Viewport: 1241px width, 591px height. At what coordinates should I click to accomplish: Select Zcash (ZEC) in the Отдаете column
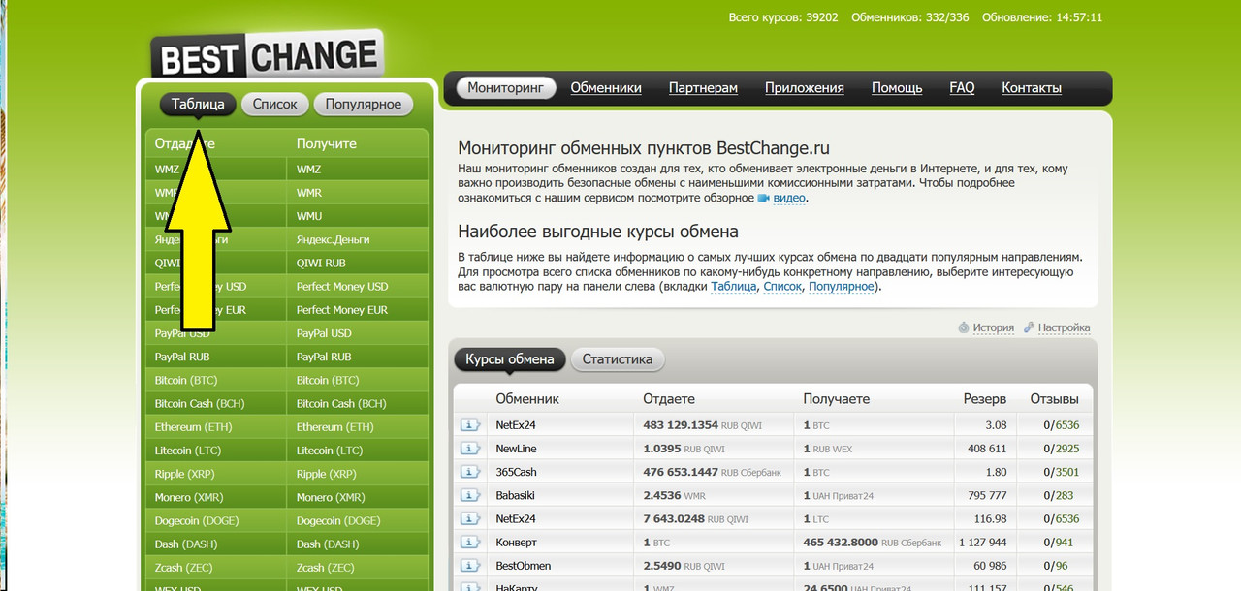[216, 568]
